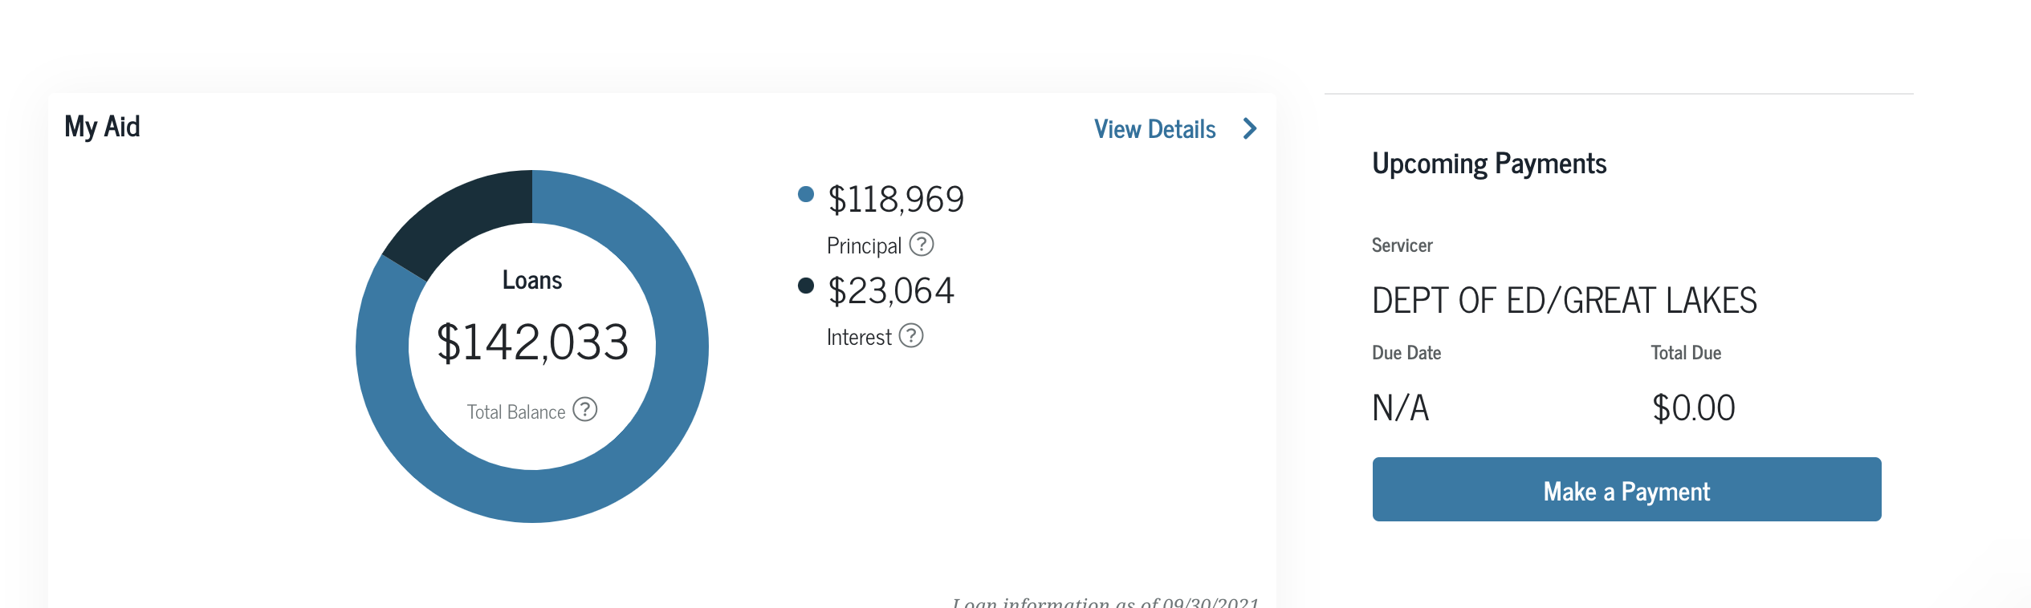Click the $0.00 total due amount
The image size is (2031, 608).
point(1693,408)
